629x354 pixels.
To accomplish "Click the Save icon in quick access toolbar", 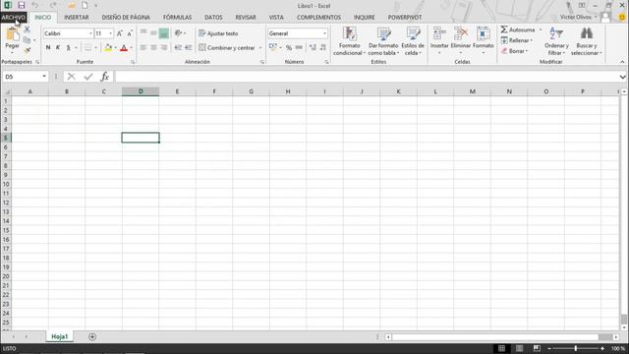I will 21,5.
